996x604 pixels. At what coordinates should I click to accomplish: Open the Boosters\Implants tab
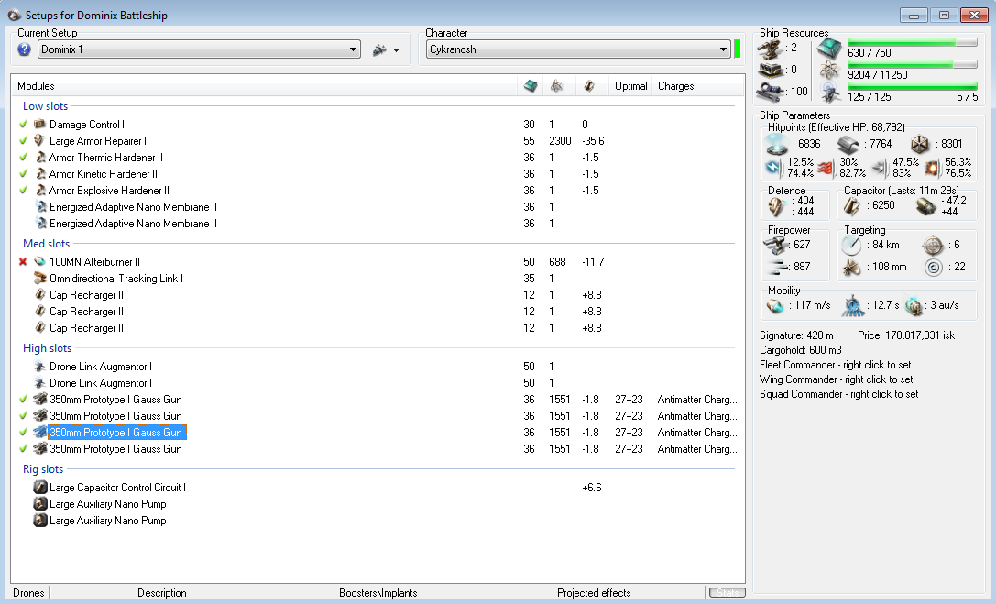point(378,593)
